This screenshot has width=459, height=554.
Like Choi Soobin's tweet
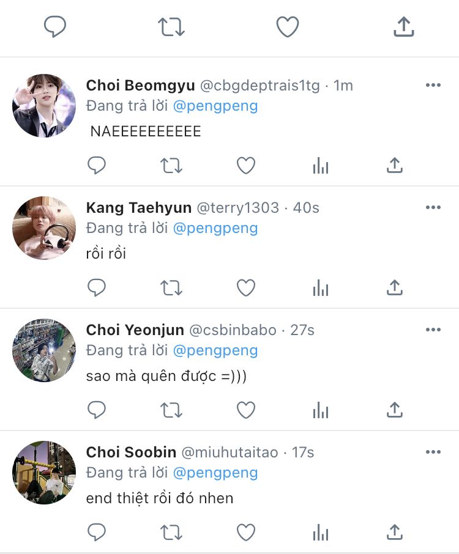point(246,532)
